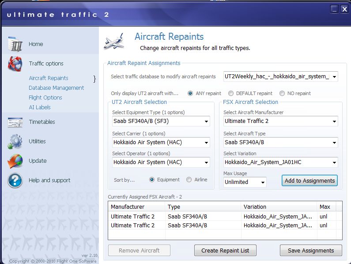Open Flight Options link
The height and width of the screenshot is (264, 351).
tap(45, 98)
